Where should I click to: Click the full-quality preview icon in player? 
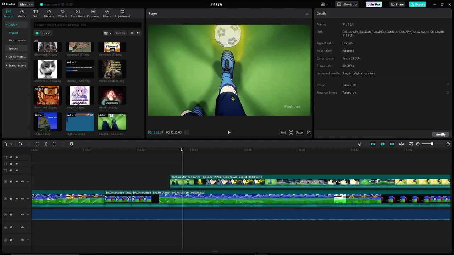click(283, 132)
